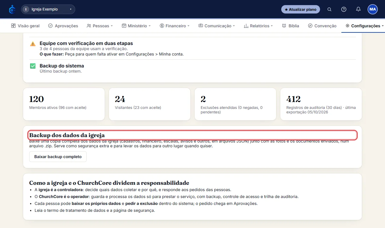Open the Bíblia tab
Screen dimensions: 385x228
(x=291, y=26)
